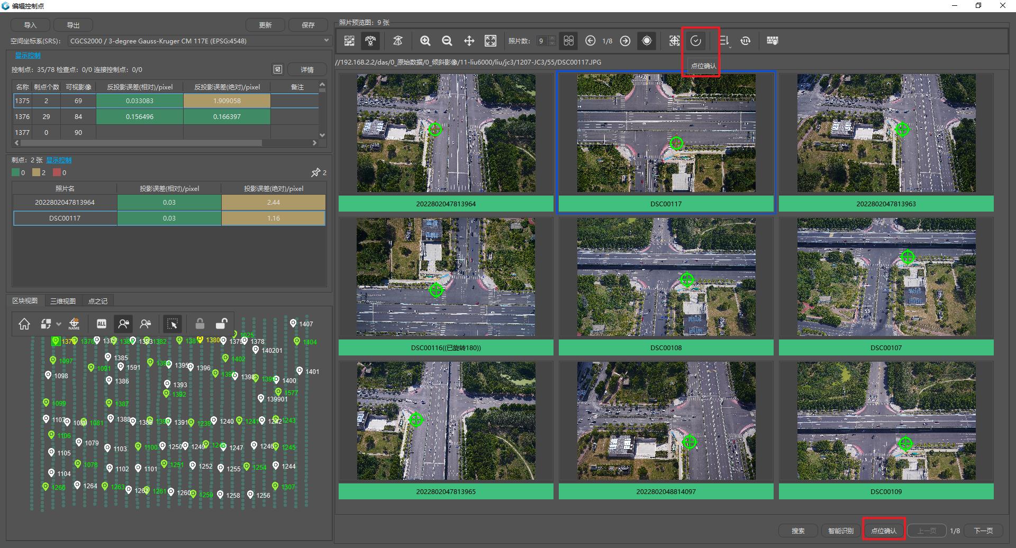Viewport: 1016px width, 548px height.
Task: Go to next photo page arrow
Action: (625, 41)
